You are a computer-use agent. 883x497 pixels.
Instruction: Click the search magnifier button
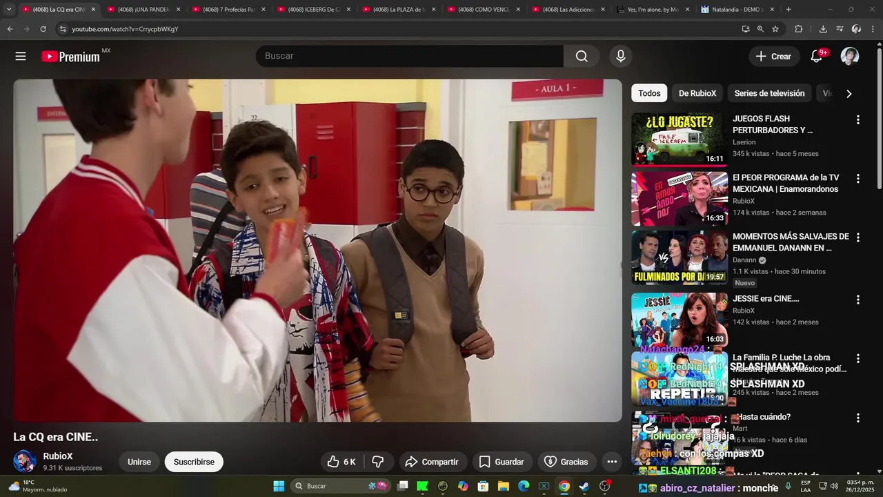click(582, 57)
